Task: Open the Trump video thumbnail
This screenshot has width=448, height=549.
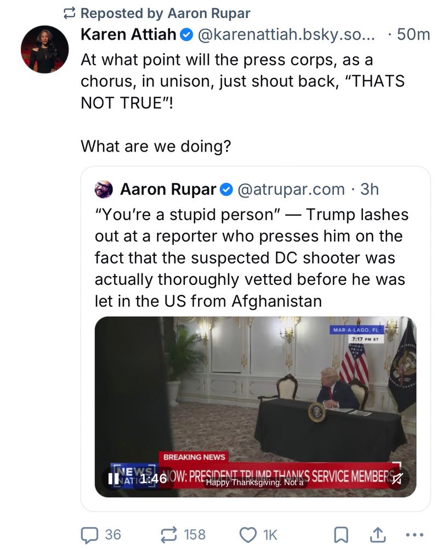Action: click(x=256, y=407)
